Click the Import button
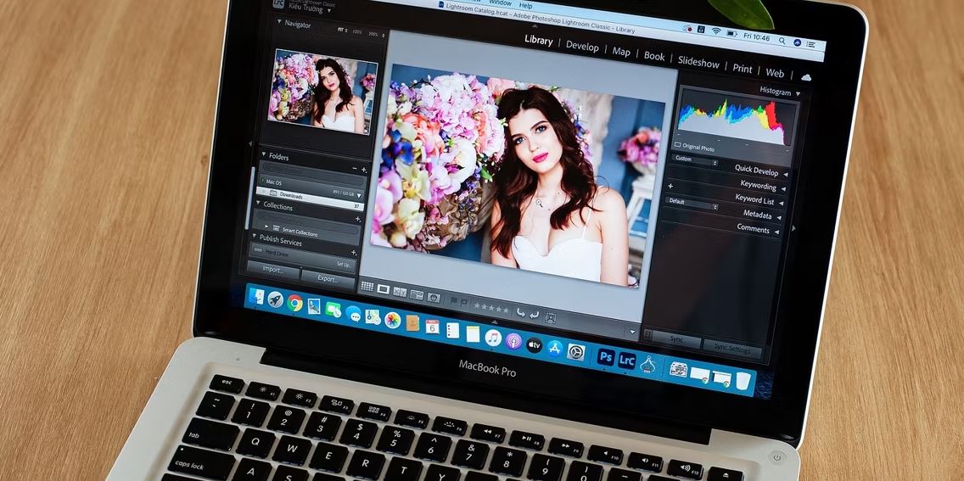The image size is (964, 481). [x=273, y=269]
